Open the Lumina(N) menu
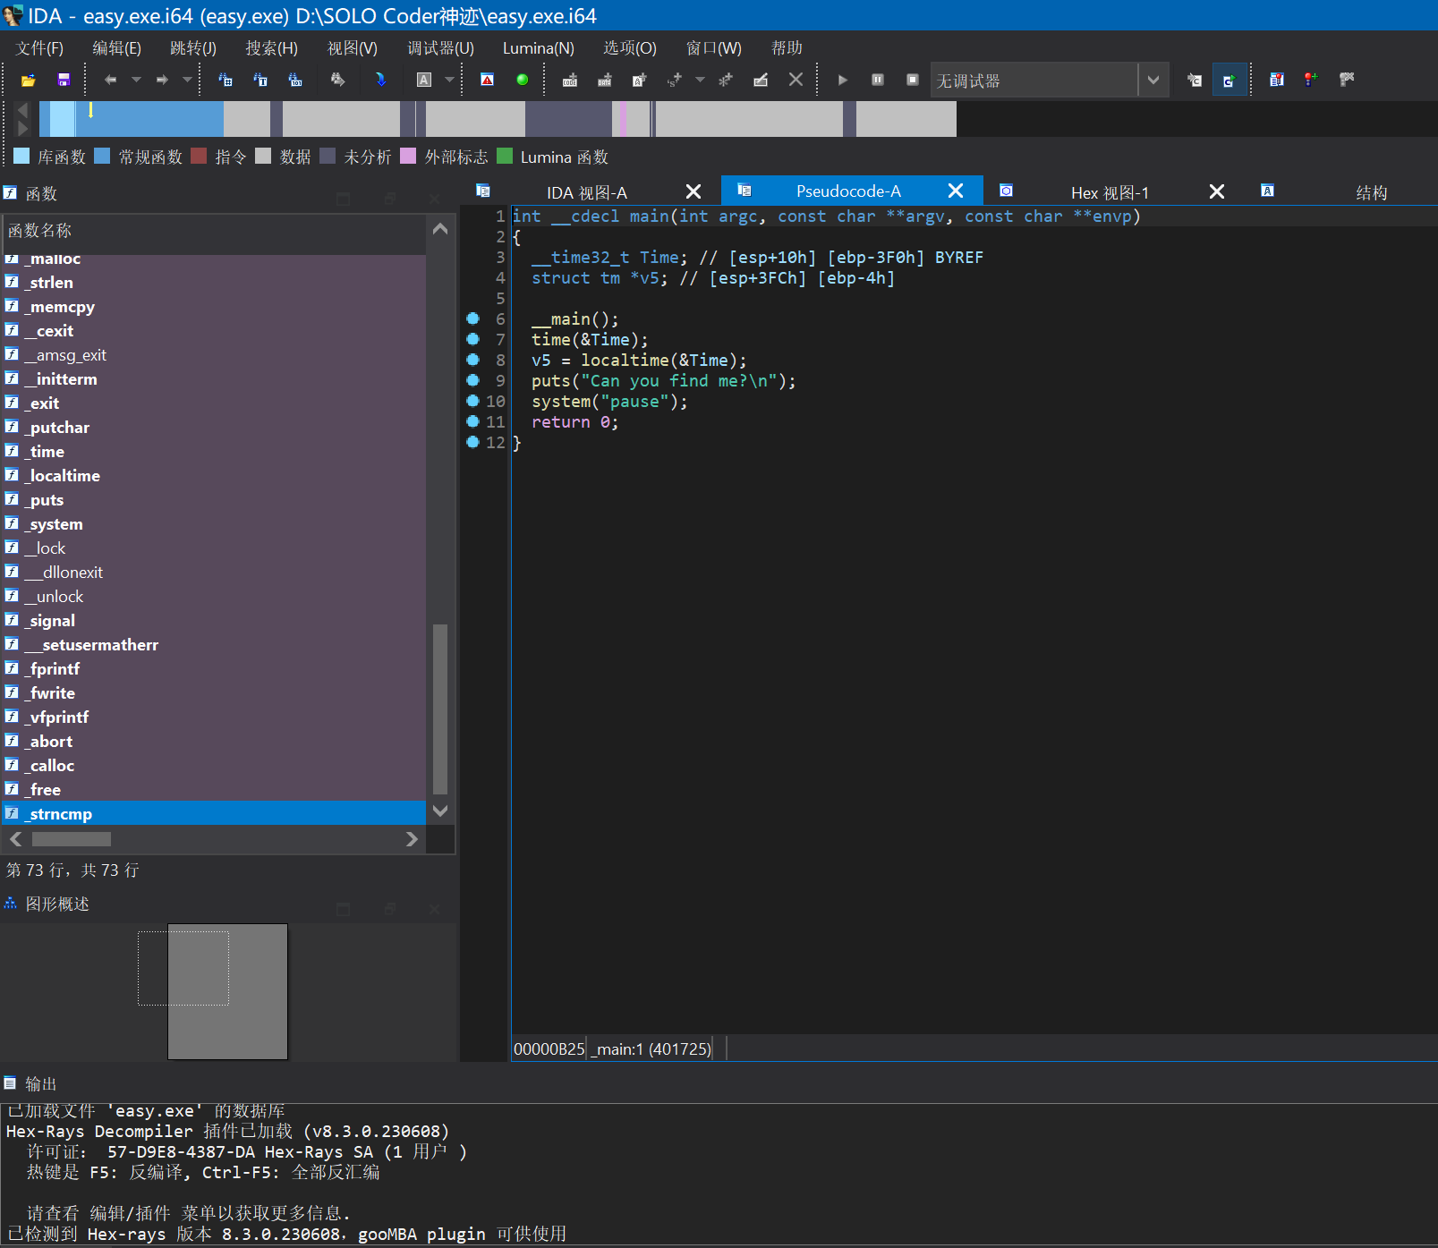Image resolution: width=1438 pixels, height=1248 pixels. click(538, 48)
